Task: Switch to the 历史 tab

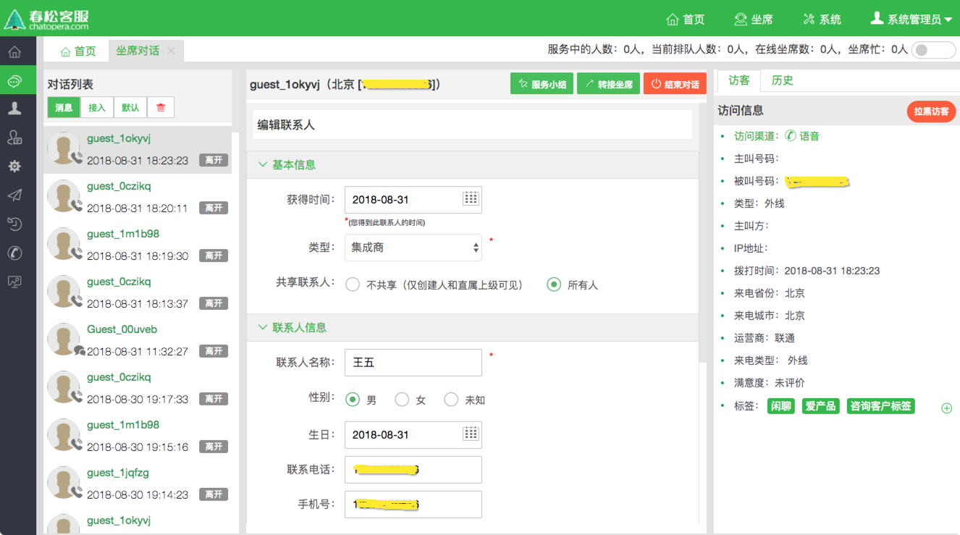Action: (782, 80)
